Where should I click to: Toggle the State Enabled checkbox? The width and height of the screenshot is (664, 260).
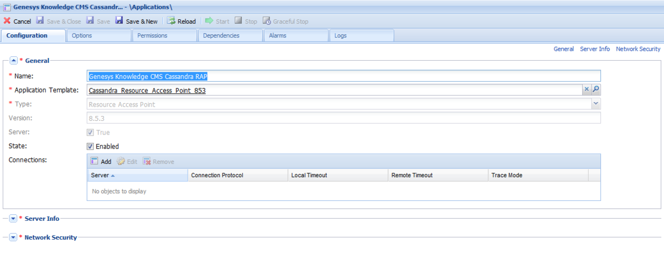(90, 146)
